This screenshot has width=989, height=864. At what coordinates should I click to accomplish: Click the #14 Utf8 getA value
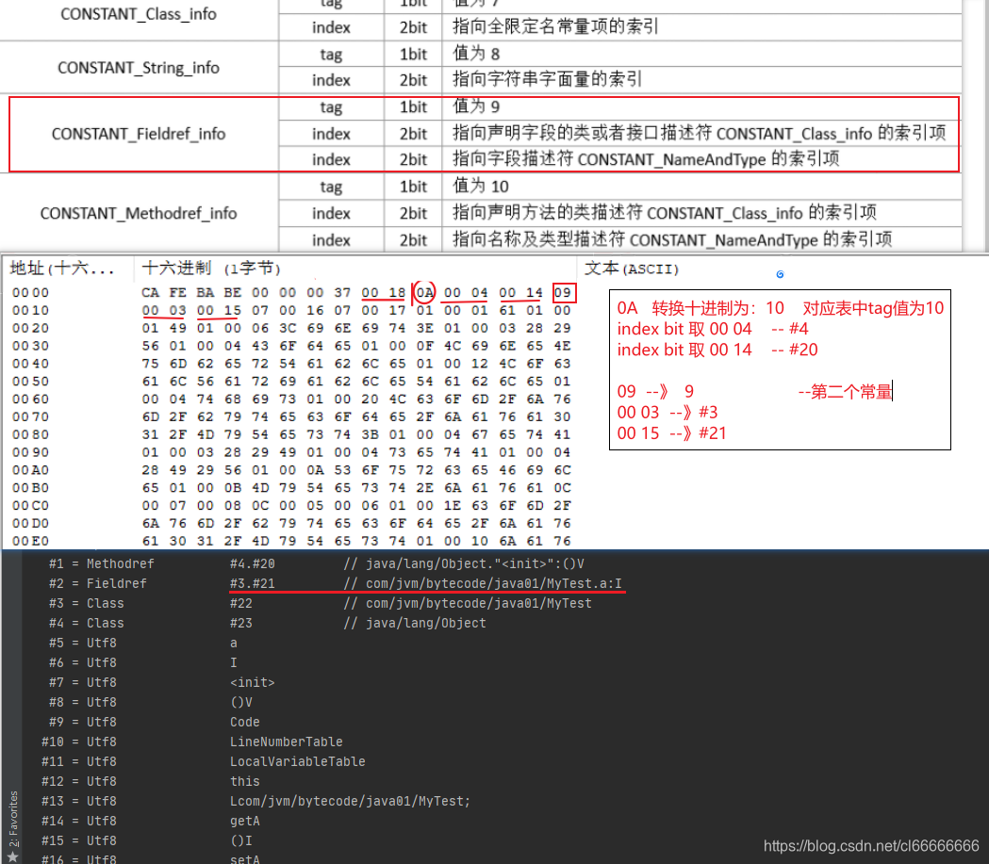point(245,822)
